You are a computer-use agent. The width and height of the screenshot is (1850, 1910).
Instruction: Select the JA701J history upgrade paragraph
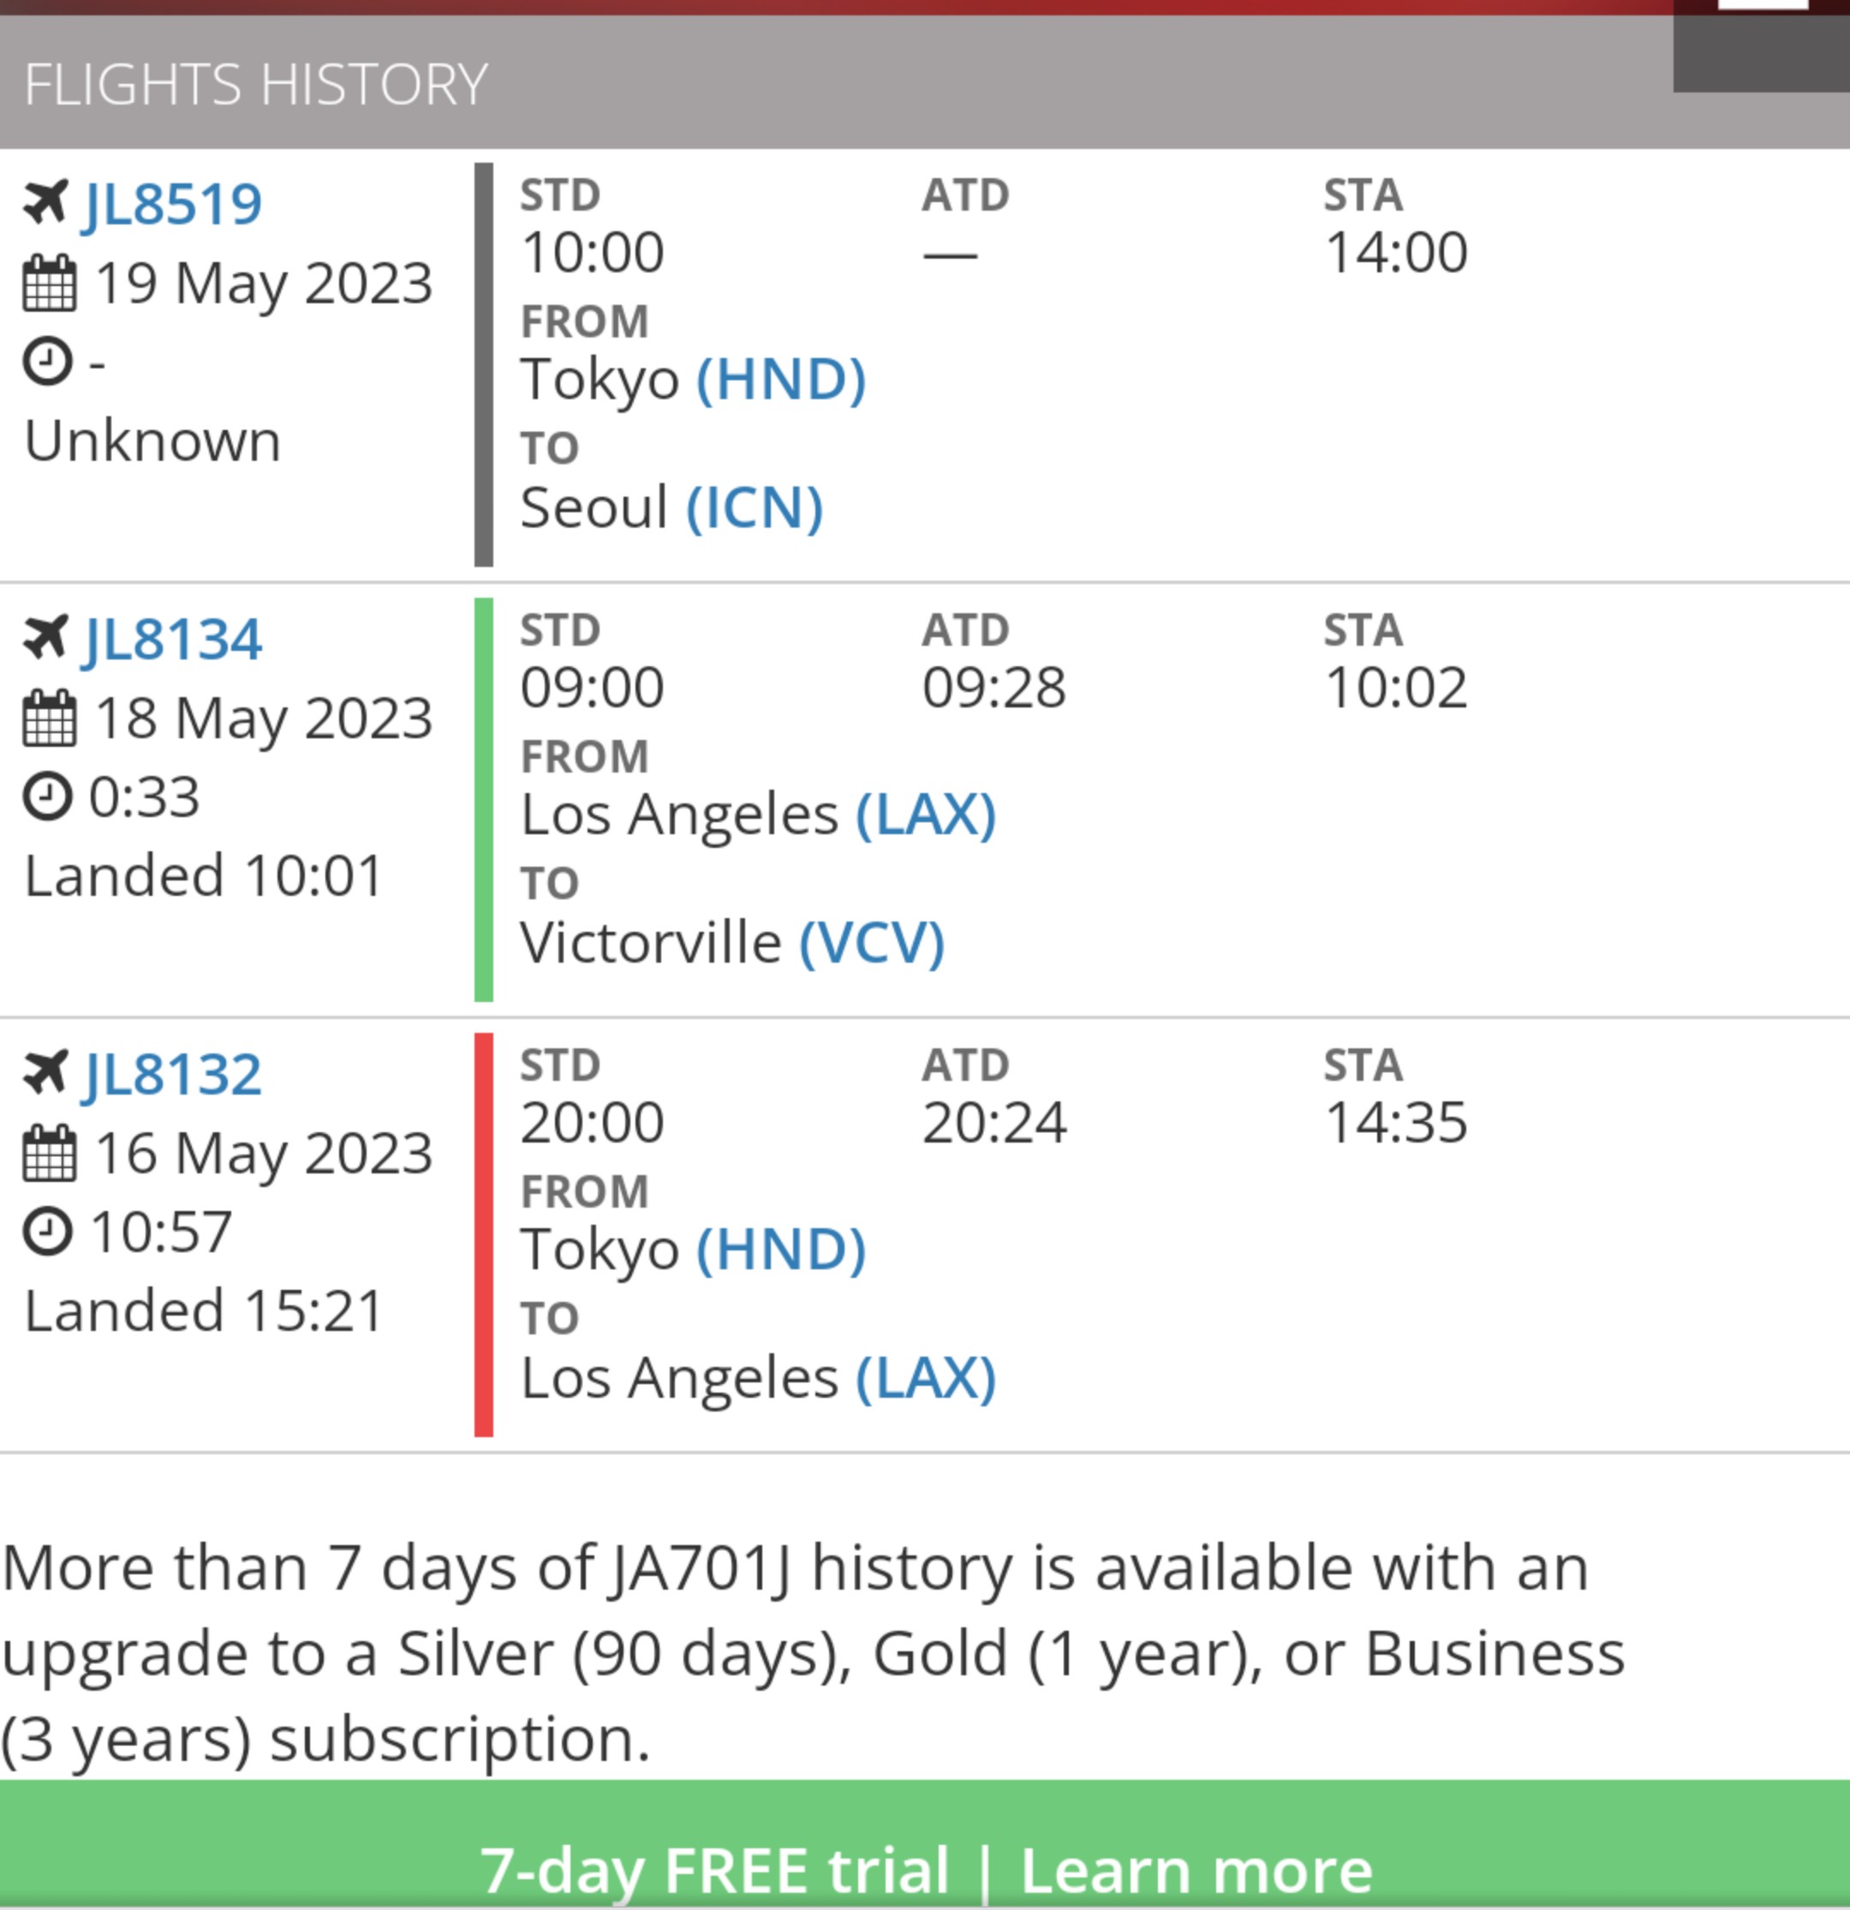tap(814, 1654)
